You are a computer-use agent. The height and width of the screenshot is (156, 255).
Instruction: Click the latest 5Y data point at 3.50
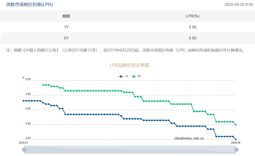point(236,125)
